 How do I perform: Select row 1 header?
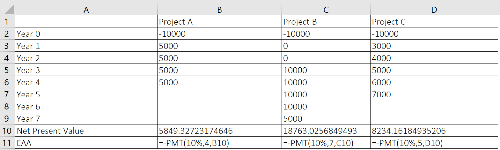pos(8,22)
